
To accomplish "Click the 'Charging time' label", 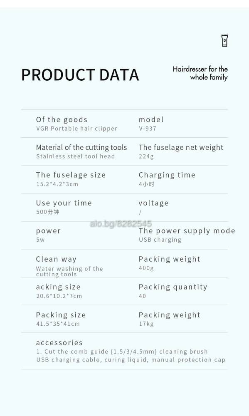I will (x=167, y=175).
